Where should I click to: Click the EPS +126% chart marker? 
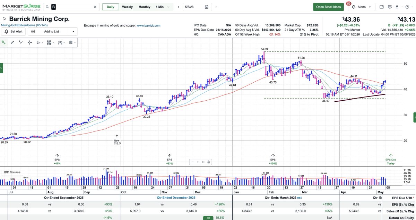point(273,159)
